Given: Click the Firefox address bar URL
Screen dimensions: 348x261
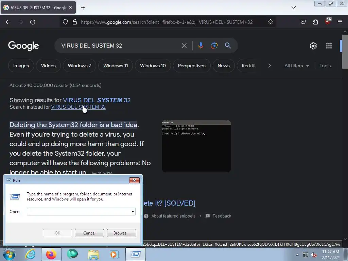Looking at the screenshot, I should (x=167, y=22).
